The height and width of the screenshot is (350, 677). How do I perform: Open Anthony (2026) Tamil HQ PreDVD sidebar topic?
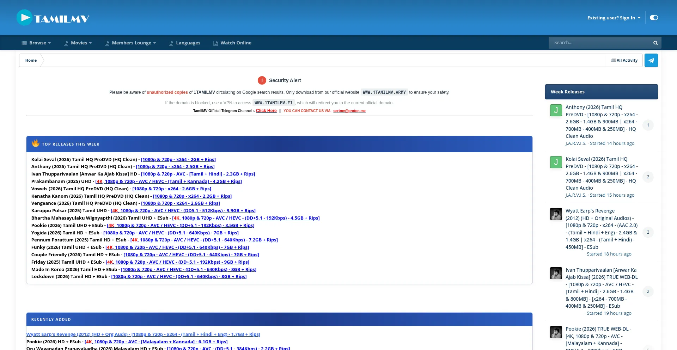pos(602,122)
